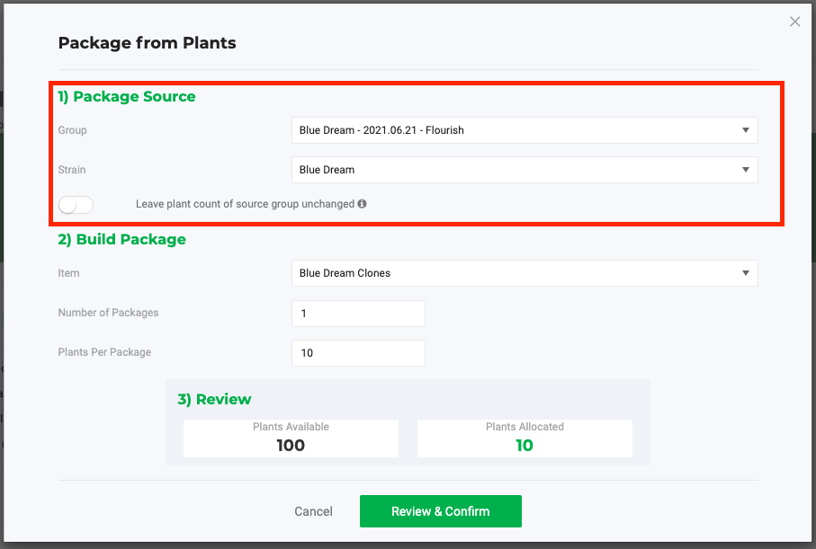816x549 pixels.
Task: Click the arrow on the Item dropdown
Action: click(x=745, y=273)
